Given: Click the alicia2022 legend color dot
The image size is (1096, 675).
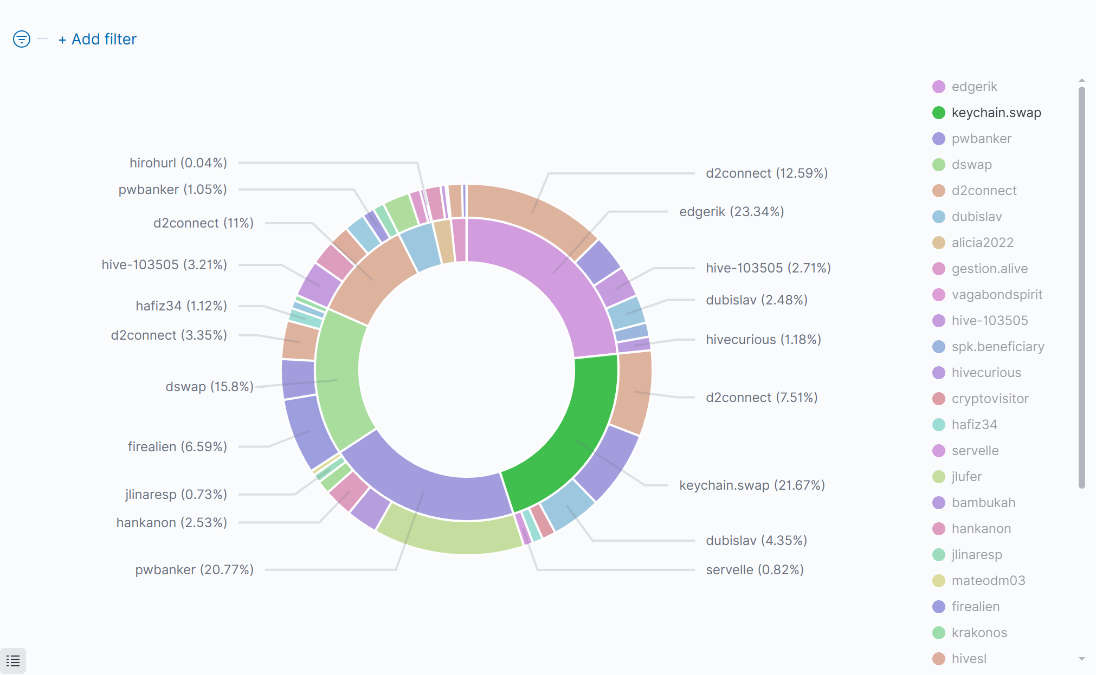Looking at the screenshot, I should [x=939, y=243].
